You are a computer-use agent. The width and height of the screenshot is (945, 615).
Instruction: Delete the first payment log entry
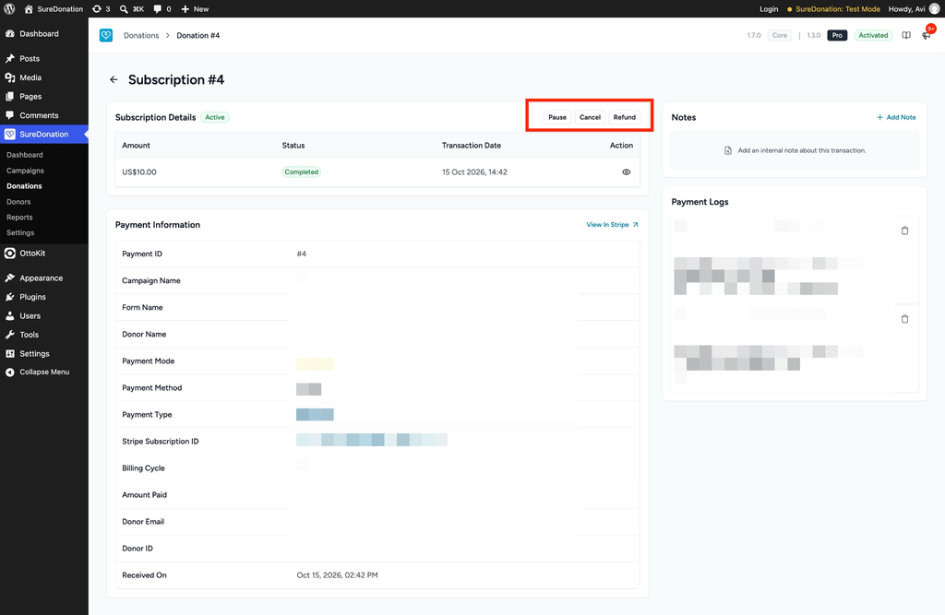(x=904, y=231)
